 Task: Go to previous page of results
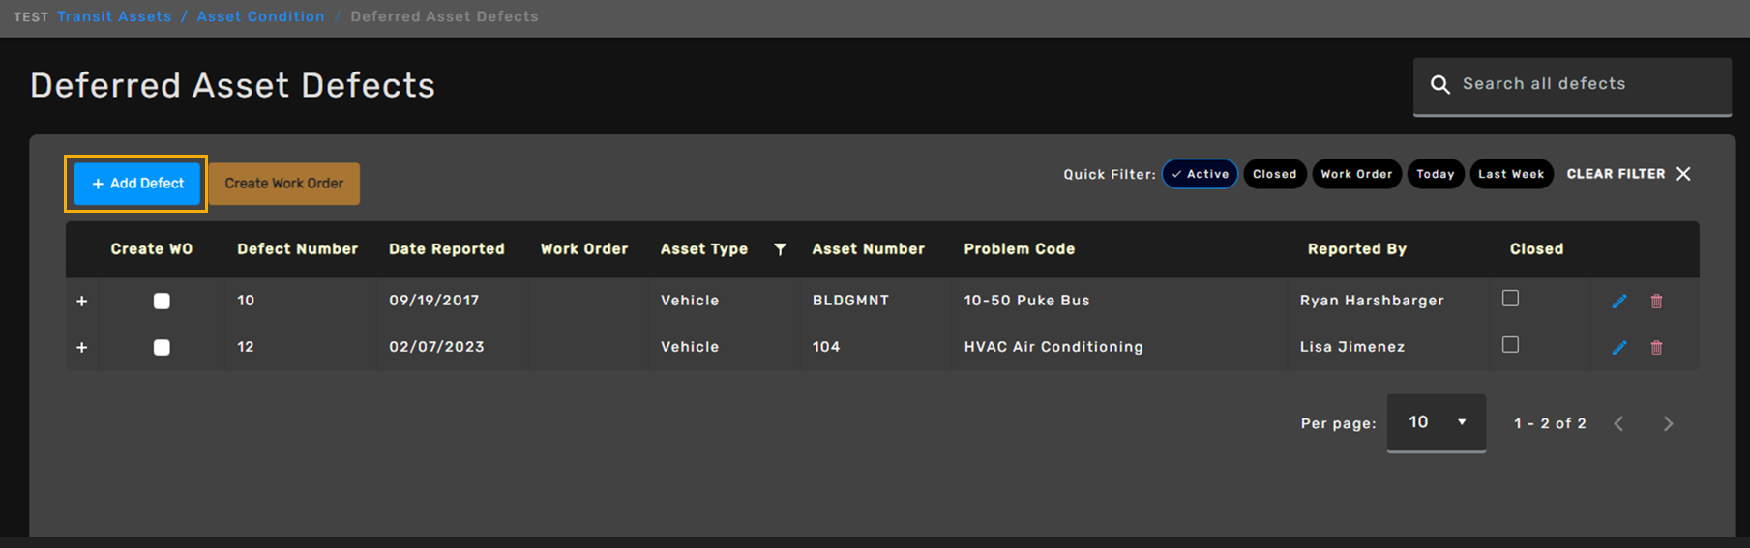pos(1618,423)
